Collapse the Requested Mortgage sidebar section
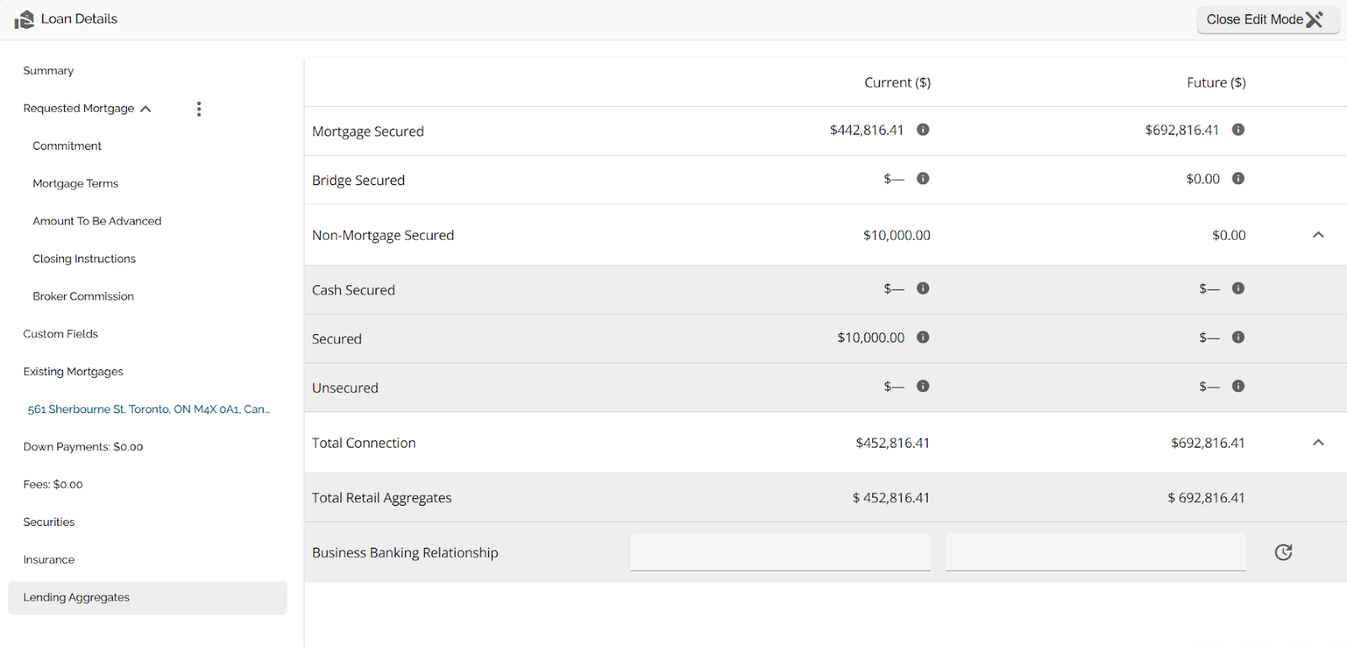Image resolution: width=1347 pixels, height=647 pixels. (146, 109)
